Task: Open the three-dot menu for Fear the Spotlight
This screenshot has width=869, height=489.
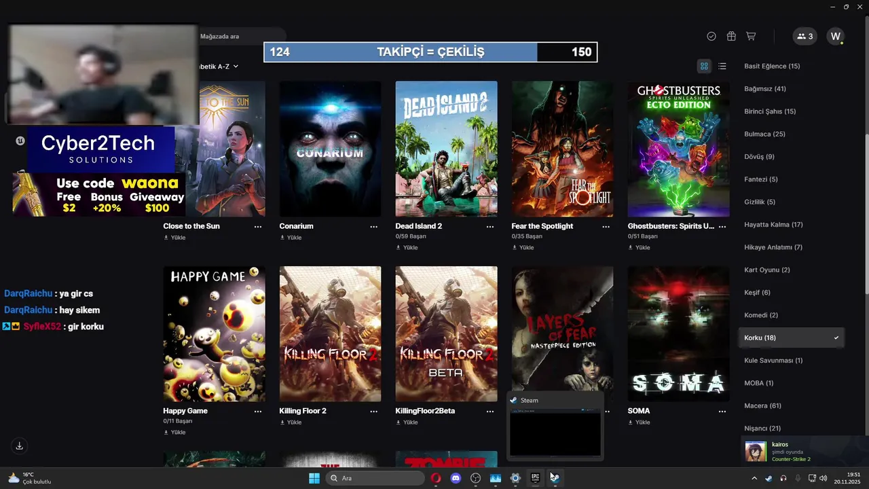Action: 606,226
